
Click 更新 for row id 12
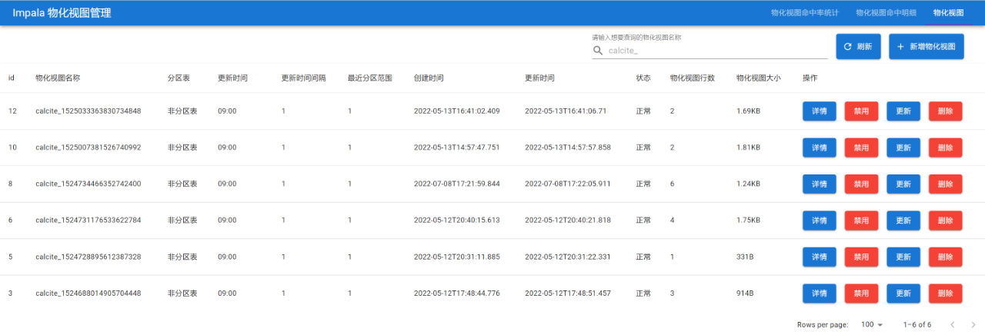coord(903,111)
